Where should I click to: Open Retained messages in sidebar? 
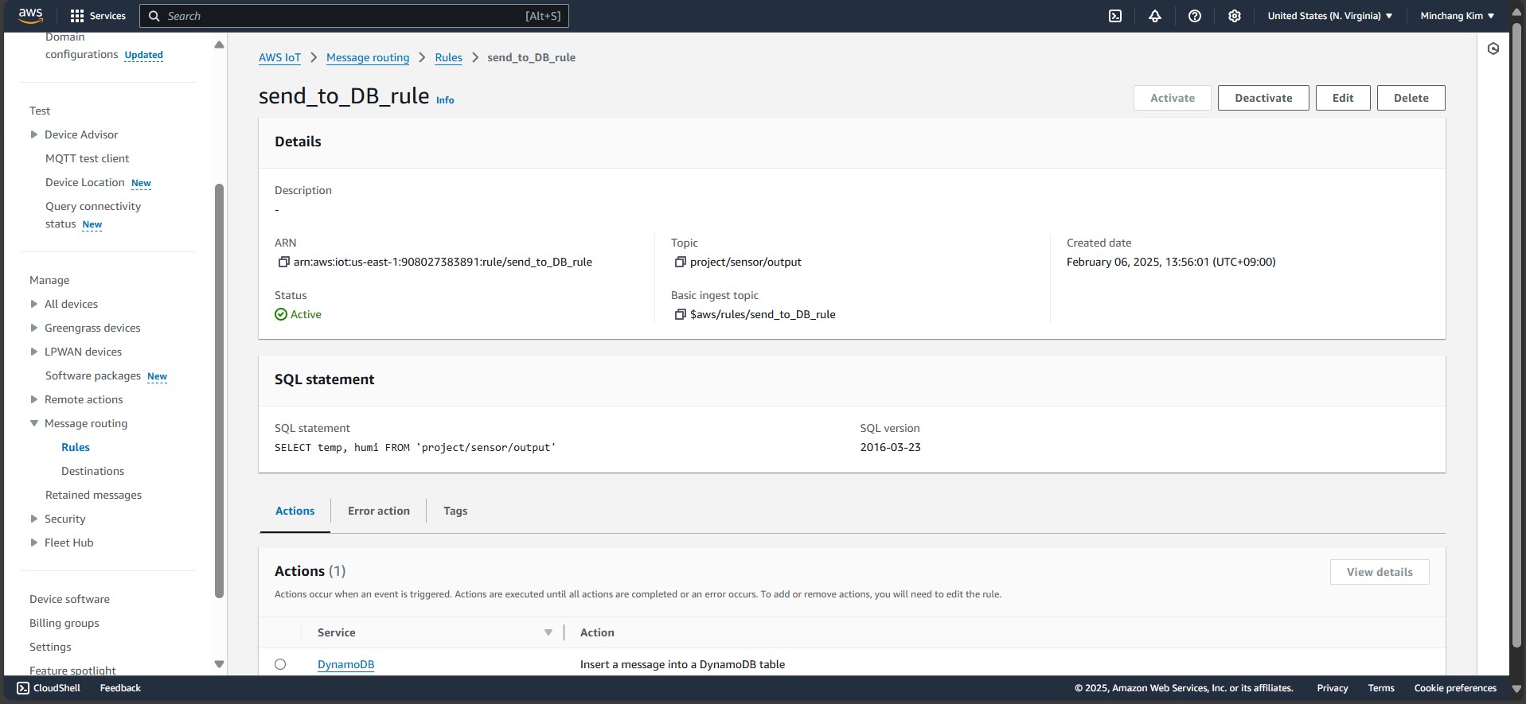coord(93,495)
